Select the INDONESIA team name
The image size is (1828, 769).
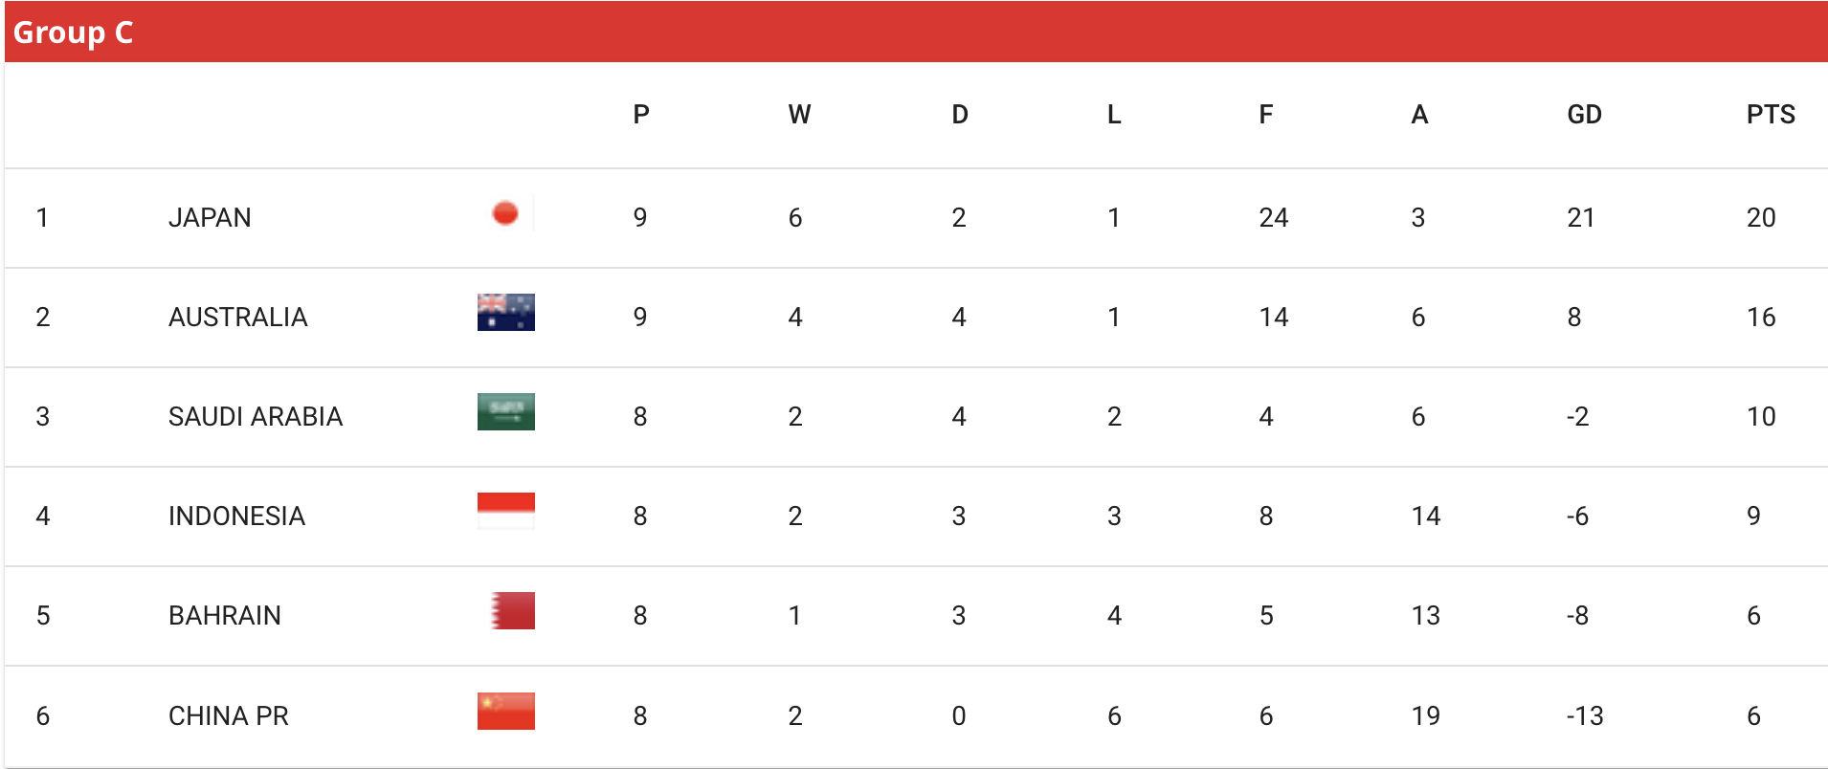point(236,516)
